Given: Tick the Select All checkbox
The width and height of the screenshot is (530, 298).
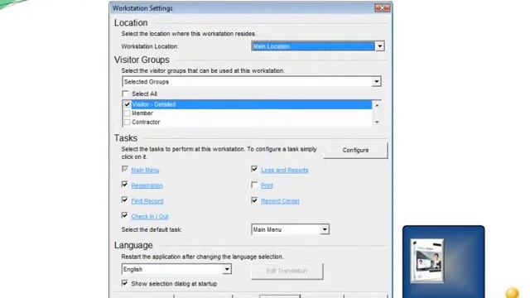Looking at the screenshot, I should point(125,94).
